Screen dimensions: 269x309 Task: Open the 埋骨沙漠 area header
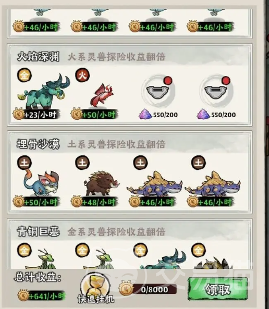pyautogui.click(x=38, y=144)
